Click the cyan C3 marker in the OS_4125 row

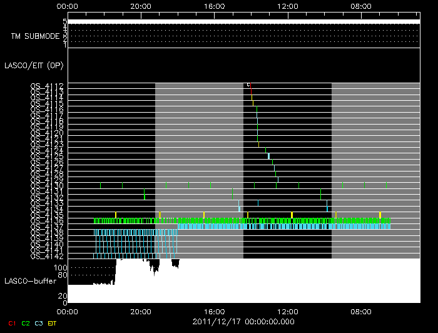click(x=268, y=156)
